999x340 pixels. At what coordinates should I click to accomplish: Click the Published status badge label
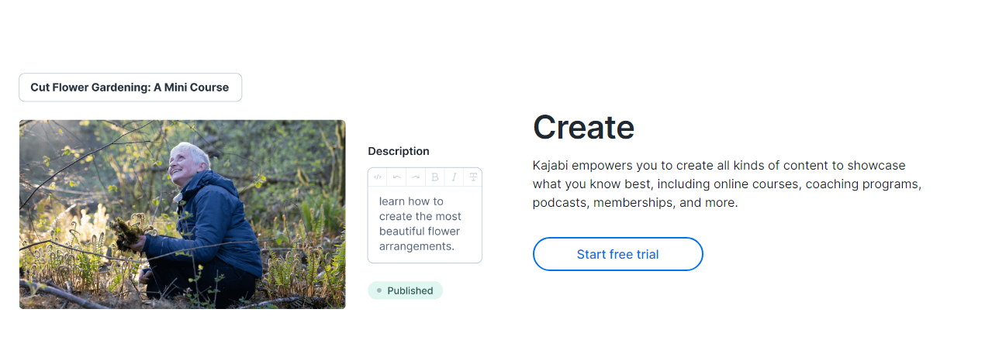(x=410, y=291)
